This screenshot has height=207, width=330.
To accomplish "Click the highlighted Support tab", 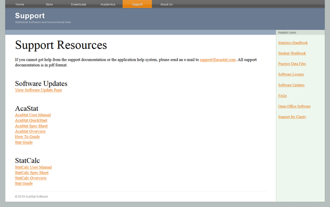I will click(x=137, y=4).
